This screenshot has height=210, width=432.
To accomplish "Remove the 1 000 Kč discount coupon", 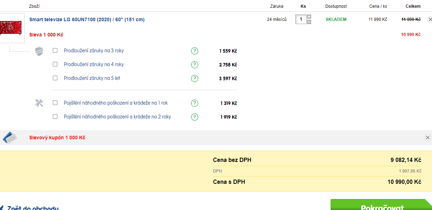I will [427, 138].
